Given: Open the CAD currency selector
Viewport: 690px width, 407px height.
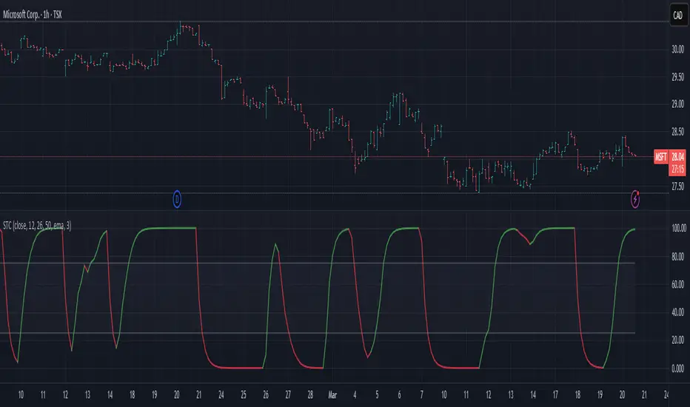Looking at the screenshot, I should 677,16.
